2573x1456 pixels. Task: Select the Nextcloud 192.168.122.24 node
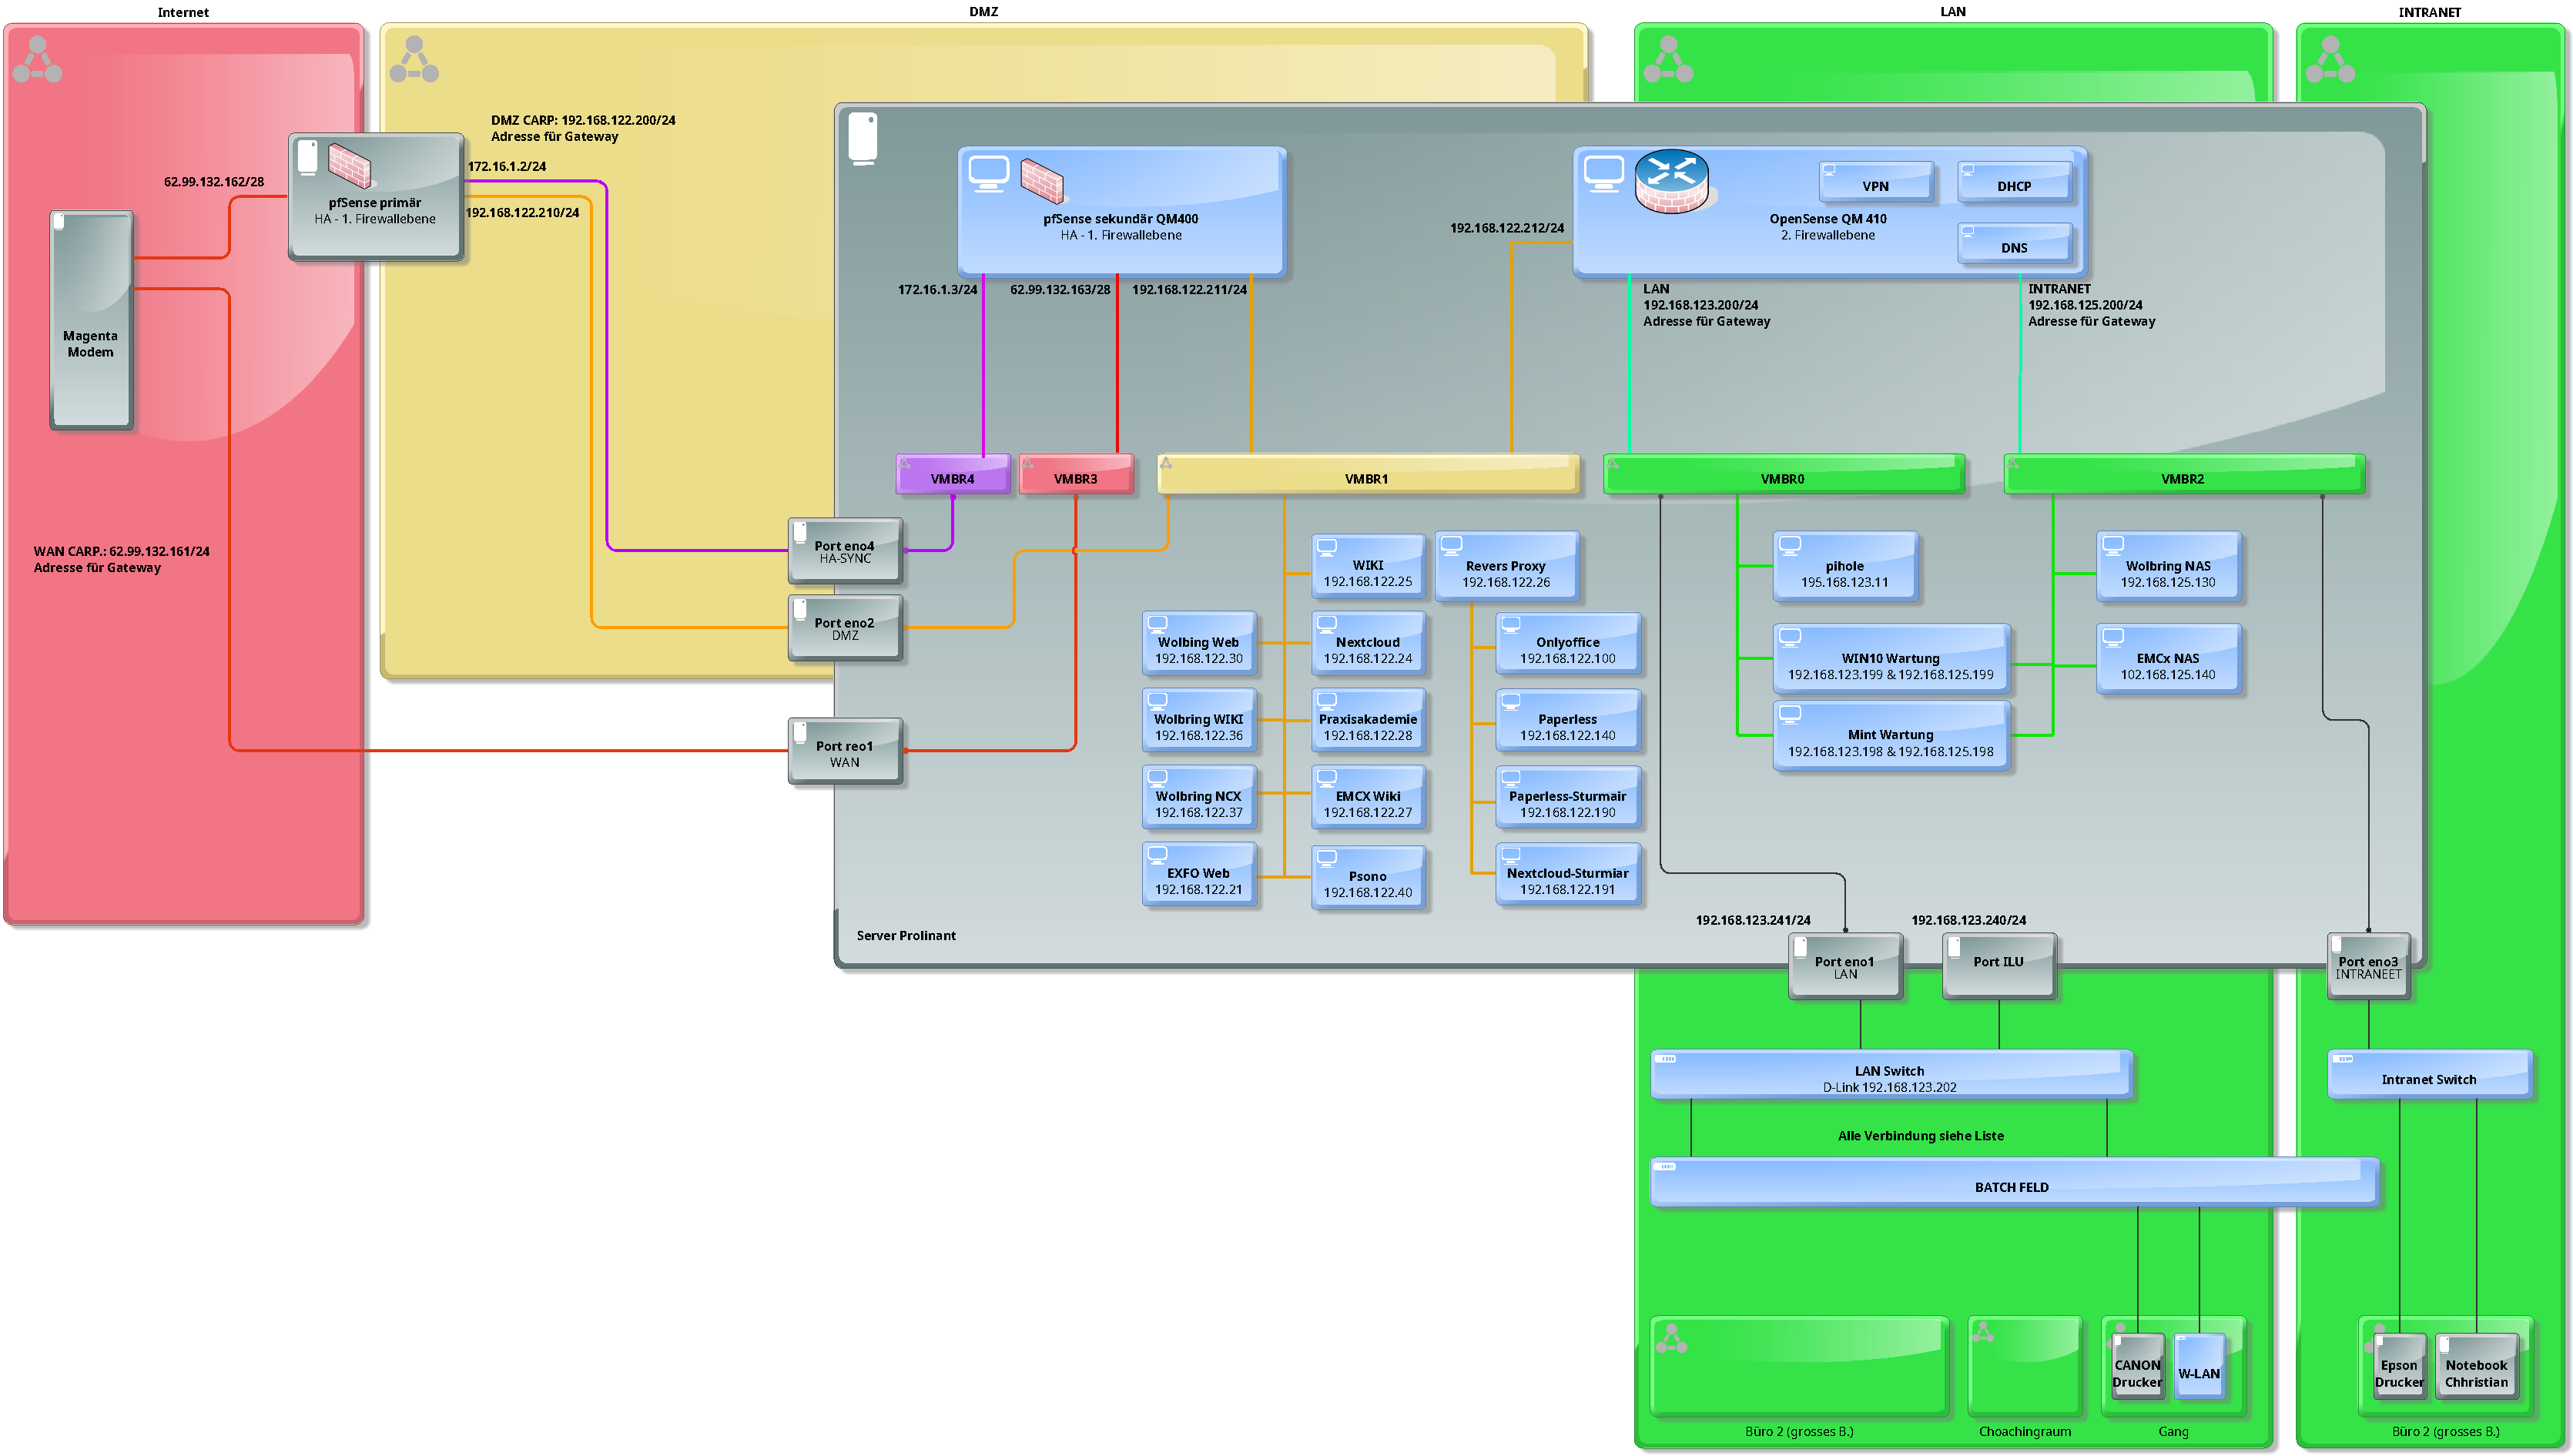coord(1368,644)
